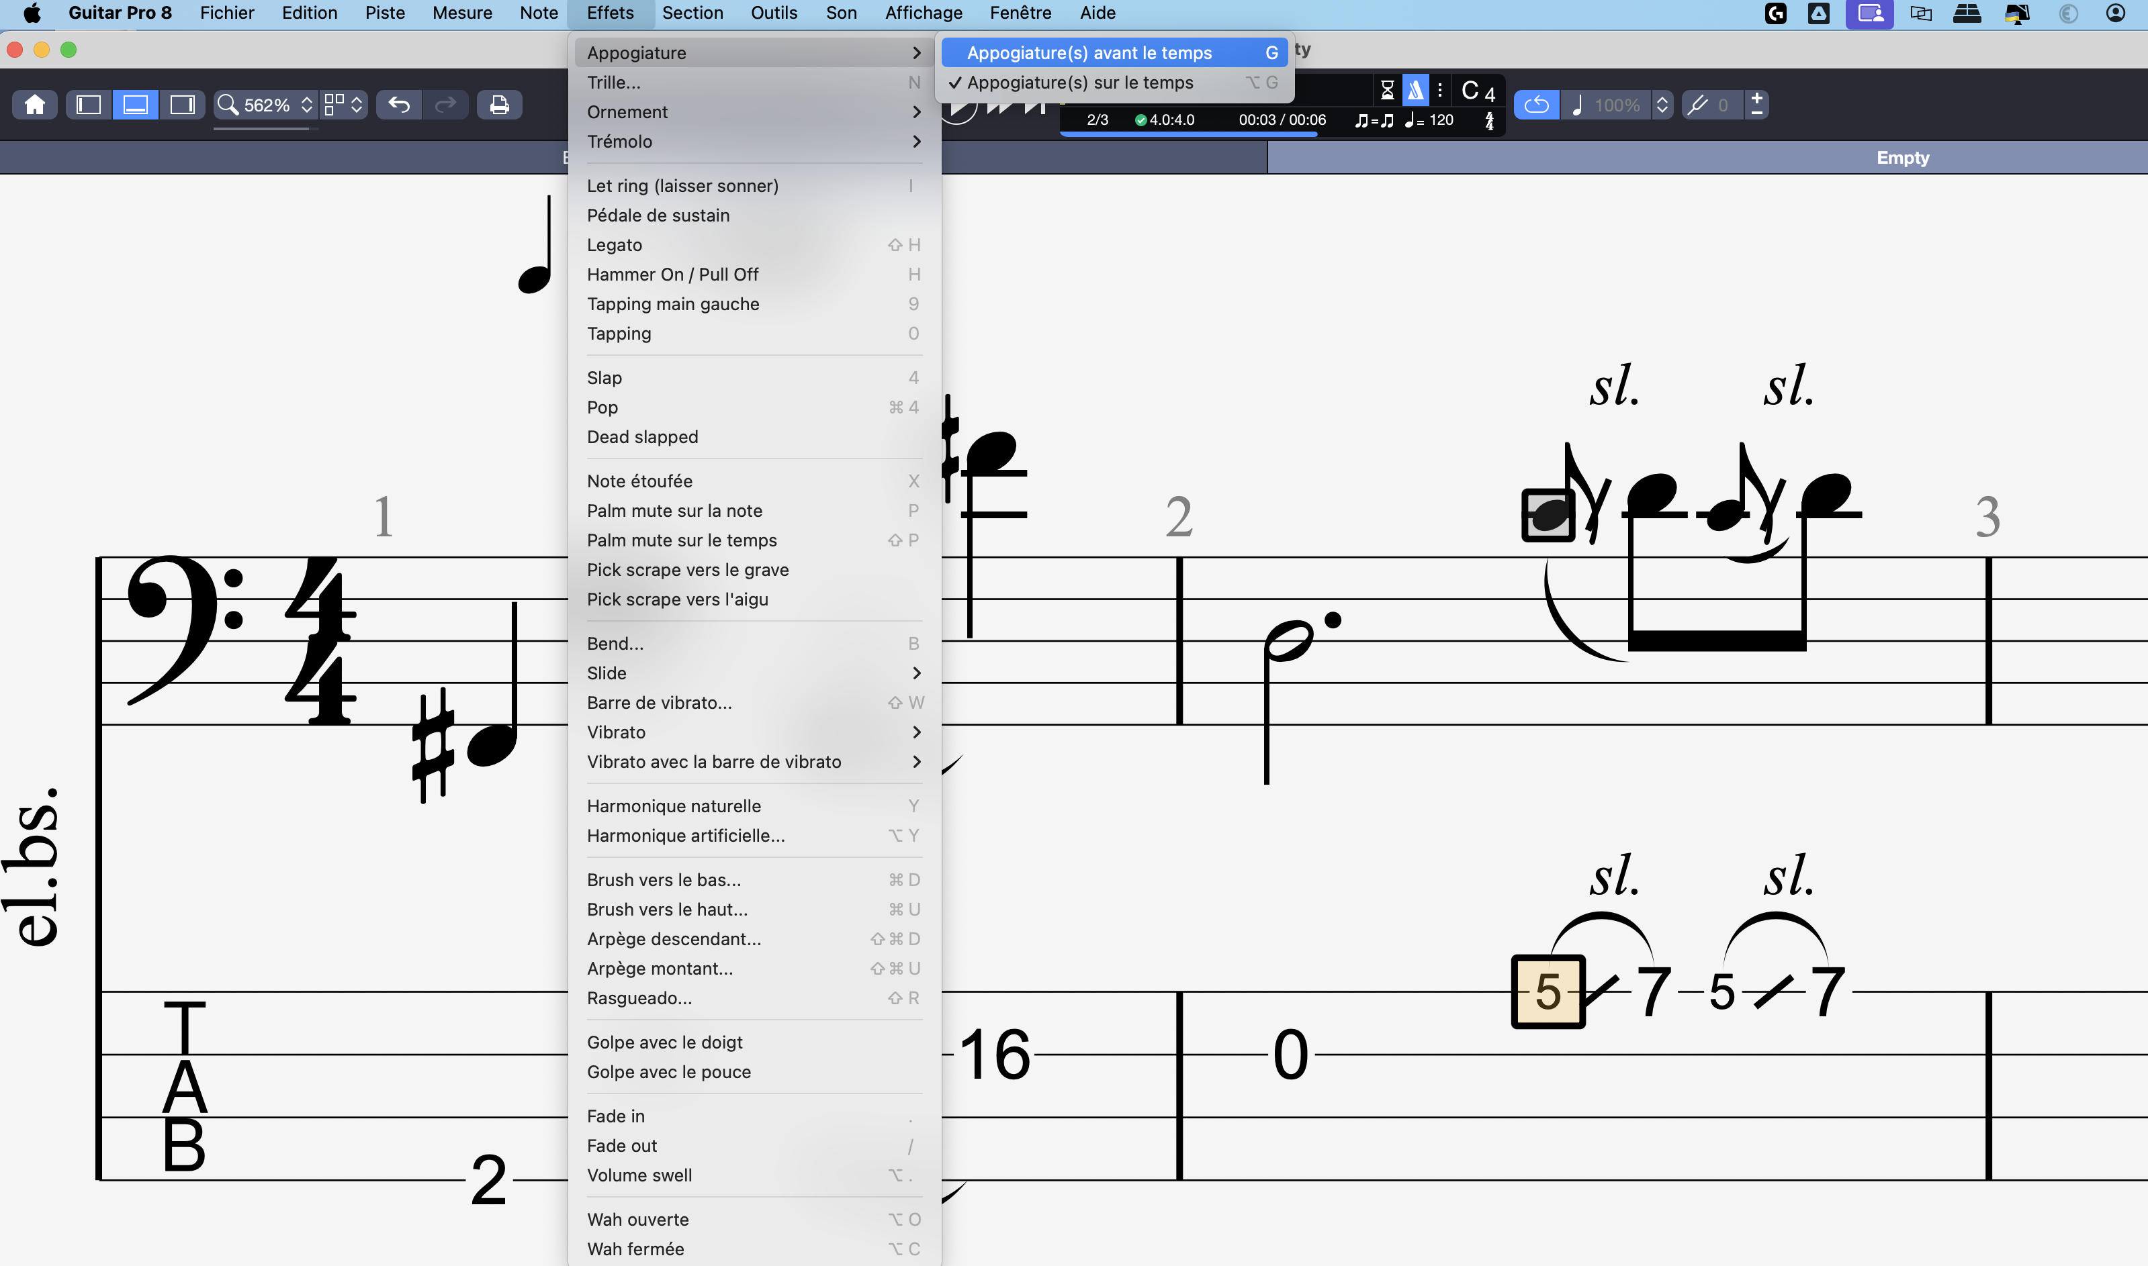Viewport: 2148px width, 1266px height.
Task: Open the 100% relative speed stepper
Action: coord(1662,105)
